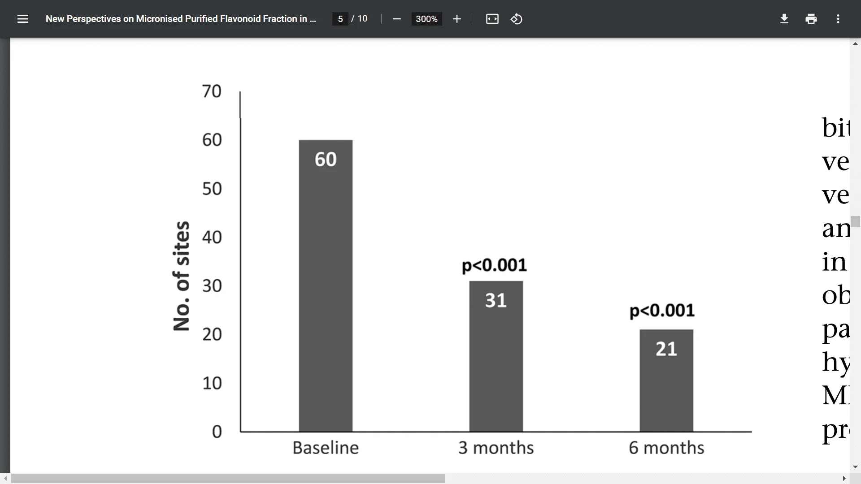Click the 6 months bar labeled 21
This screenshot has height=484, width=861.
coord(666,380)
